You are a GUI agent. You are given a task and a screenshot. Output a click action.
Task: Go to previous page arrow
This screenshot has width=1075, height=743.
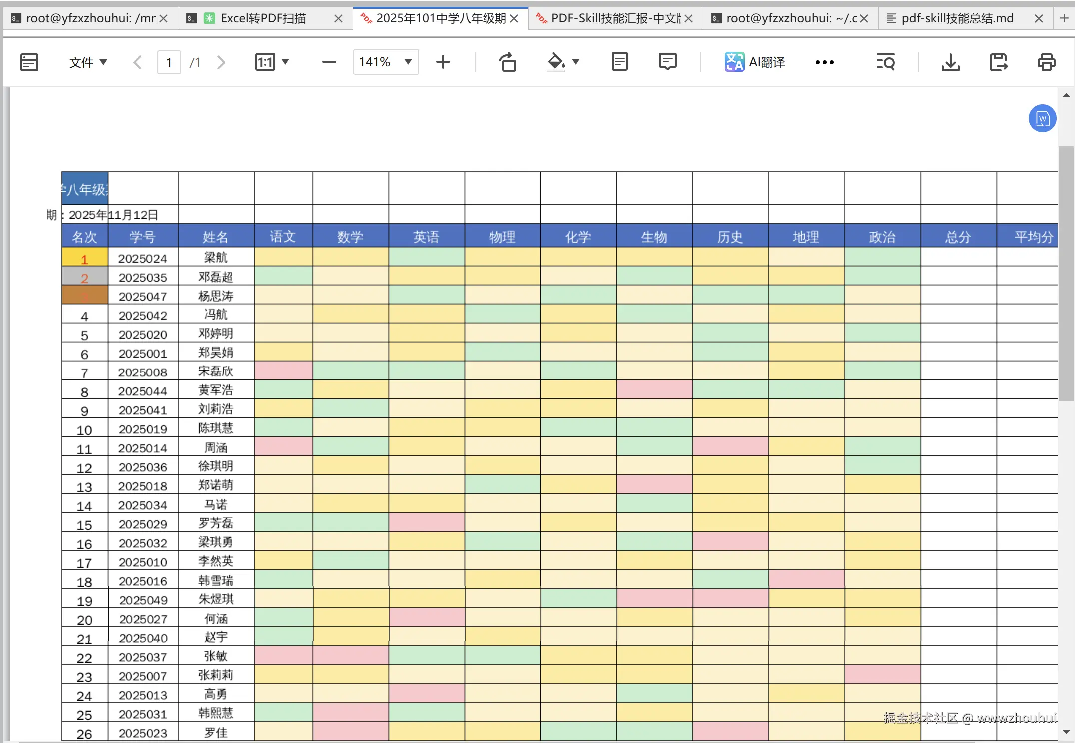click(x=138, y=62)
